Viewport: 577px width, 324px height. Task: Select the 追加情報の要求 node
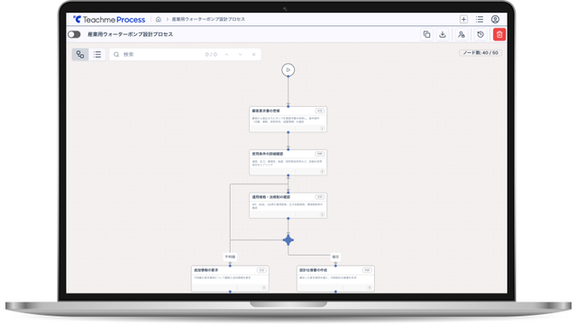click(230, 279)
